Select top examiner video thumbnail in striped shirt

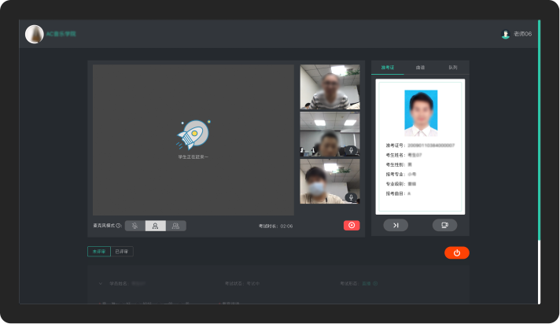pyautogui.click(x=330, y=87)
